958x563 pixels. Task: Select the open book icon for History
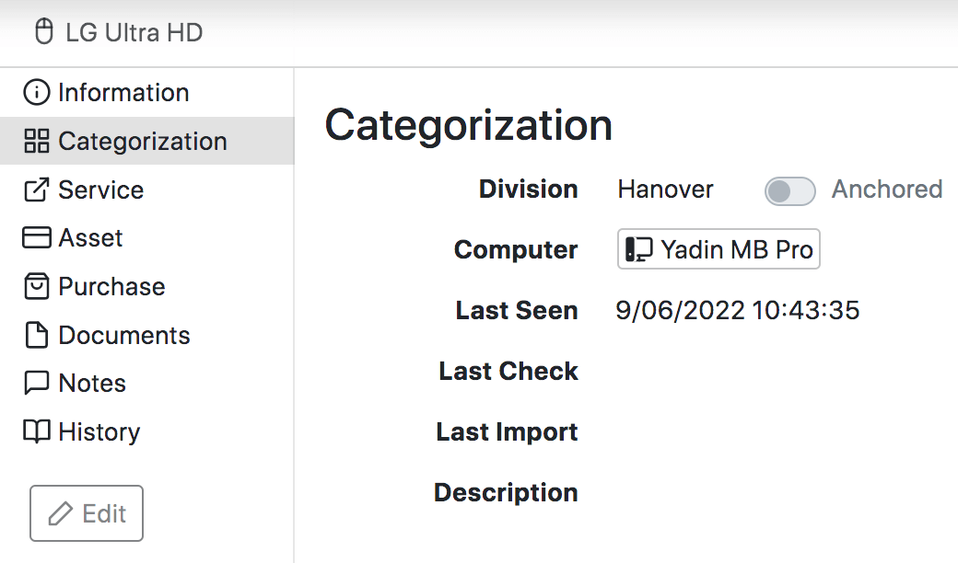click(36, 431)
